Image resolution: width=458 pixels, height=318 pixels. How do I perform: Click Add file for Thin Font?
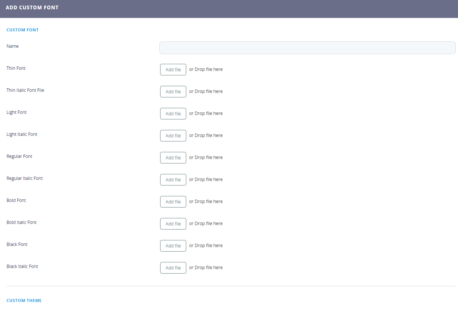tap(173, 70)
